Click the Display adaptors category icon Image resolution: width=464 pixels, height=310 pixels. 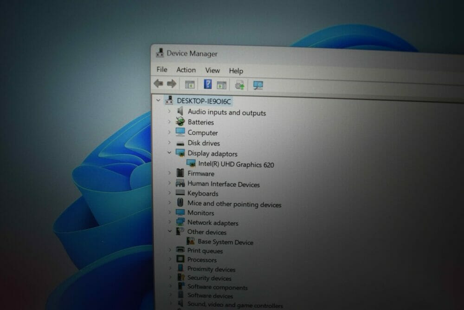(x=180, y=152)
